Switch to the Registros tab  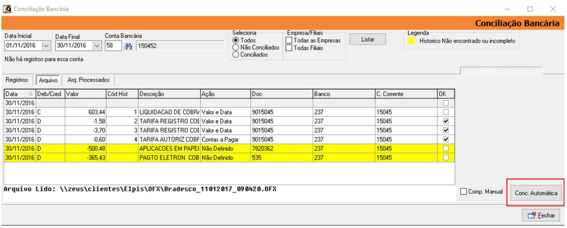tap(17, 79)
